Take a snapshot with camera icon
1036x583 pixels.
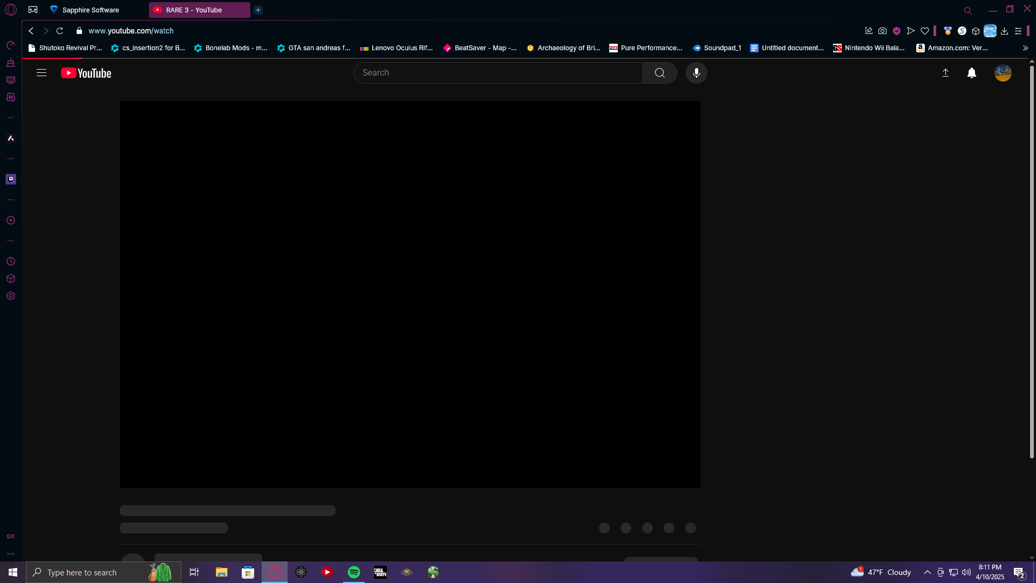coord(882,31)
